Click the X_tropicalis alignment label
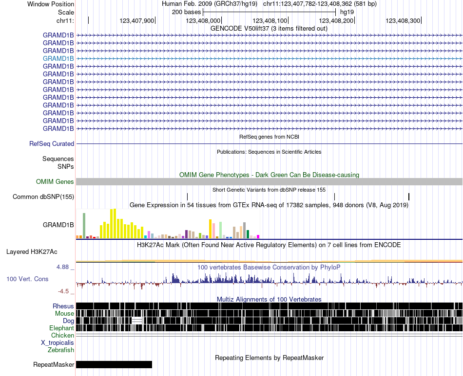The height and width of the screenshot is (376, 463). [x=58, y=343]
